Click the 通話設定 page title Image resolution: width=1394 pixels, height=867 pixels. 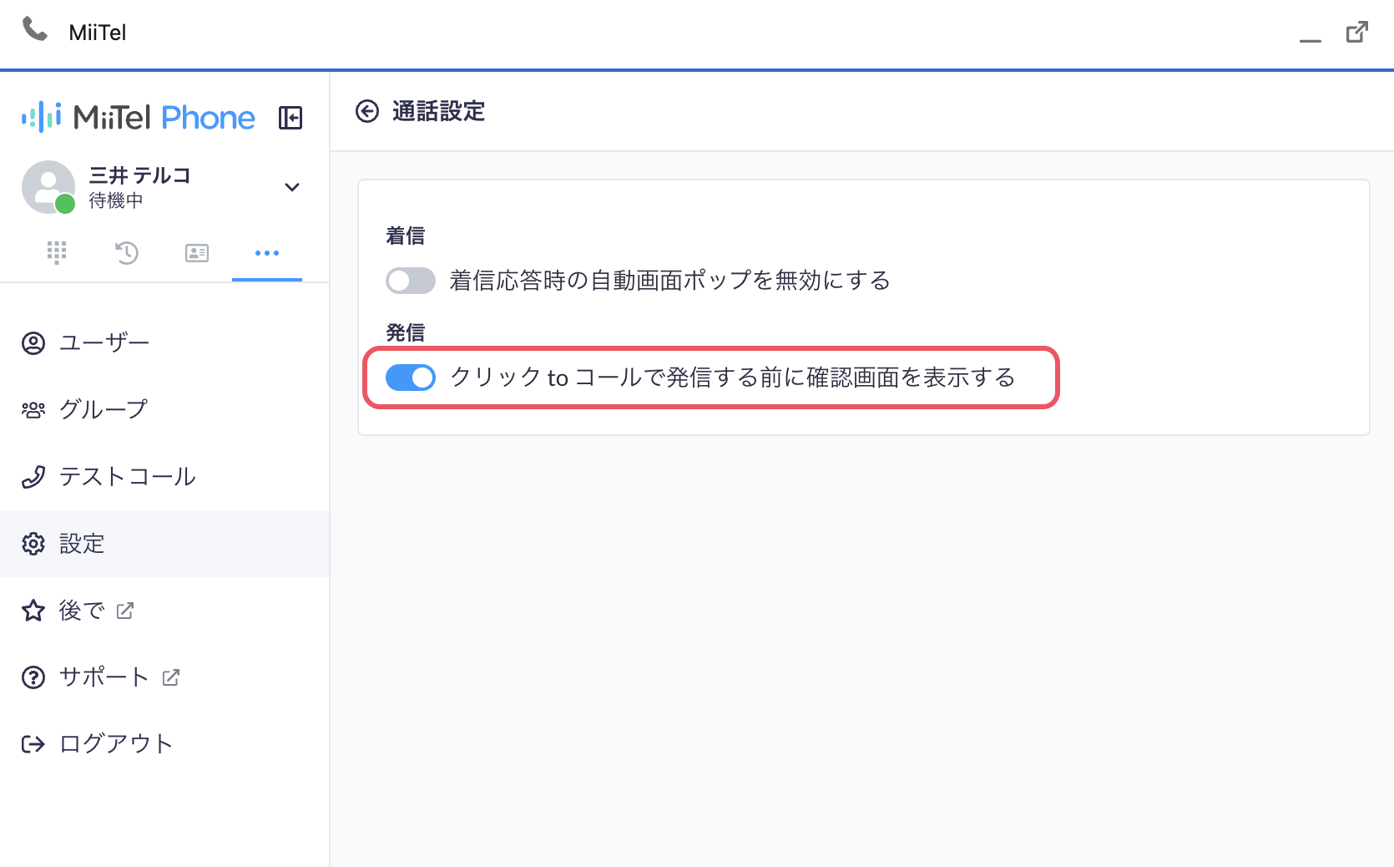point(439,111)
